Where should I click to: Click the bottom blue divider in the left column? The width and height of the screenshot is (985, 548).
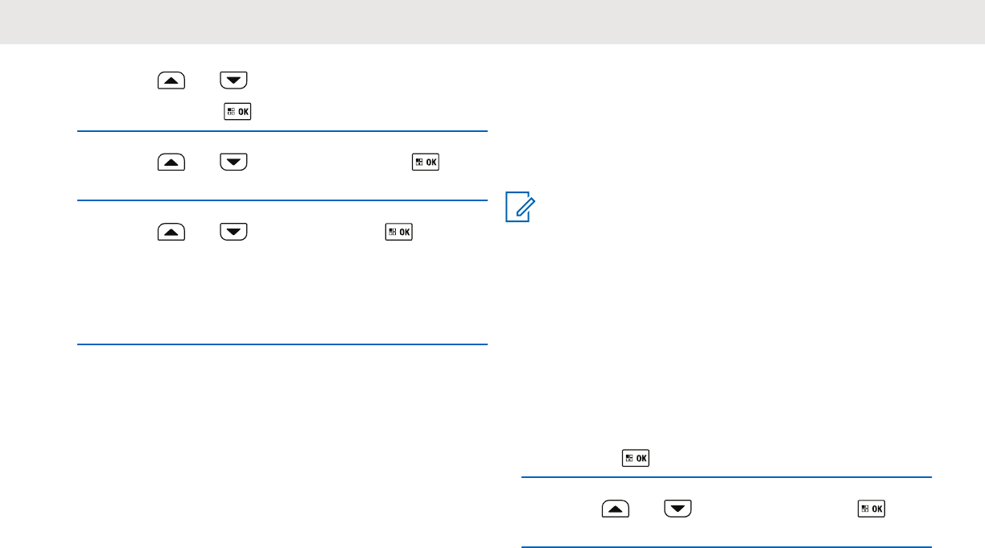tap(282, 344)
